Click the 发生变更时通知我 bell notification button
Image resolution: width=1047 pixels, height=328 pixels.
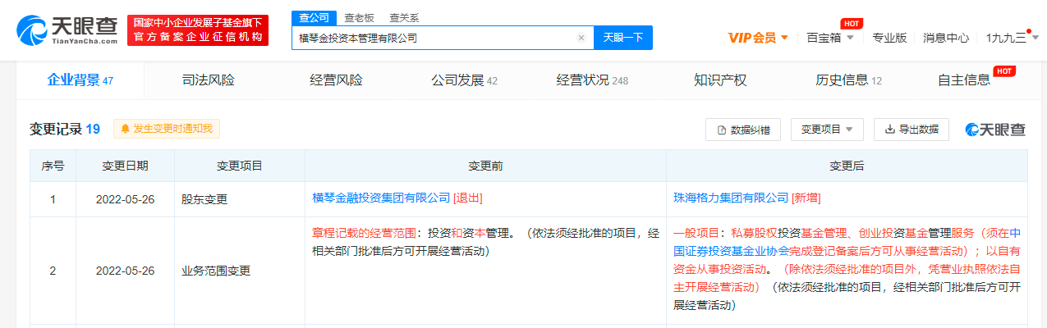coord(167,129)
